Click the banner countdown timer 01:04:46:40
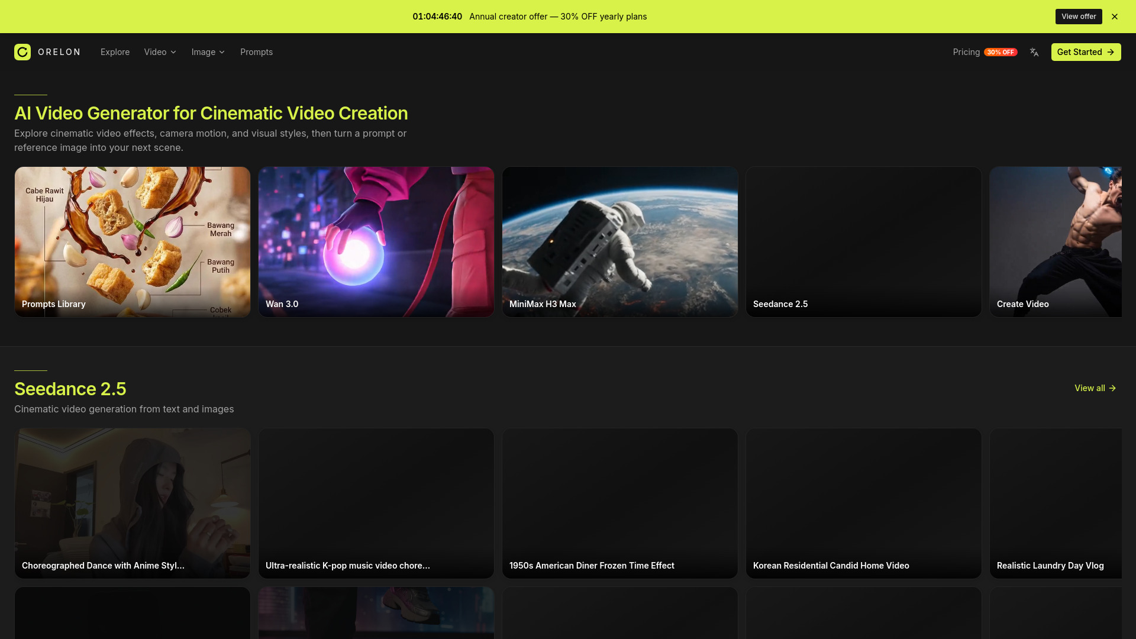Screen dimensions: 1136x639 click(437, 17)
